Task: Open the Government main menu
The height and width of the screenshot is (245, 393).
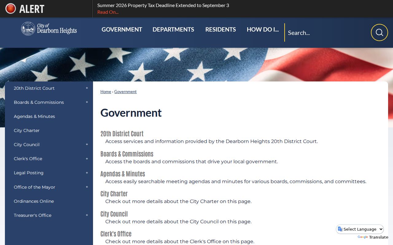Action: tap(122, 29)
